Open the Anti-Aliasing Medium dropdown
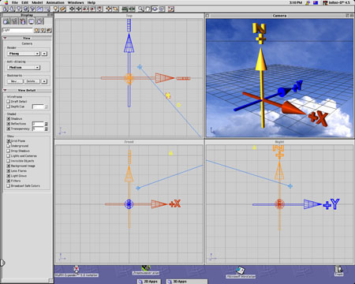The image size is (355, 284). click(24, 68)
